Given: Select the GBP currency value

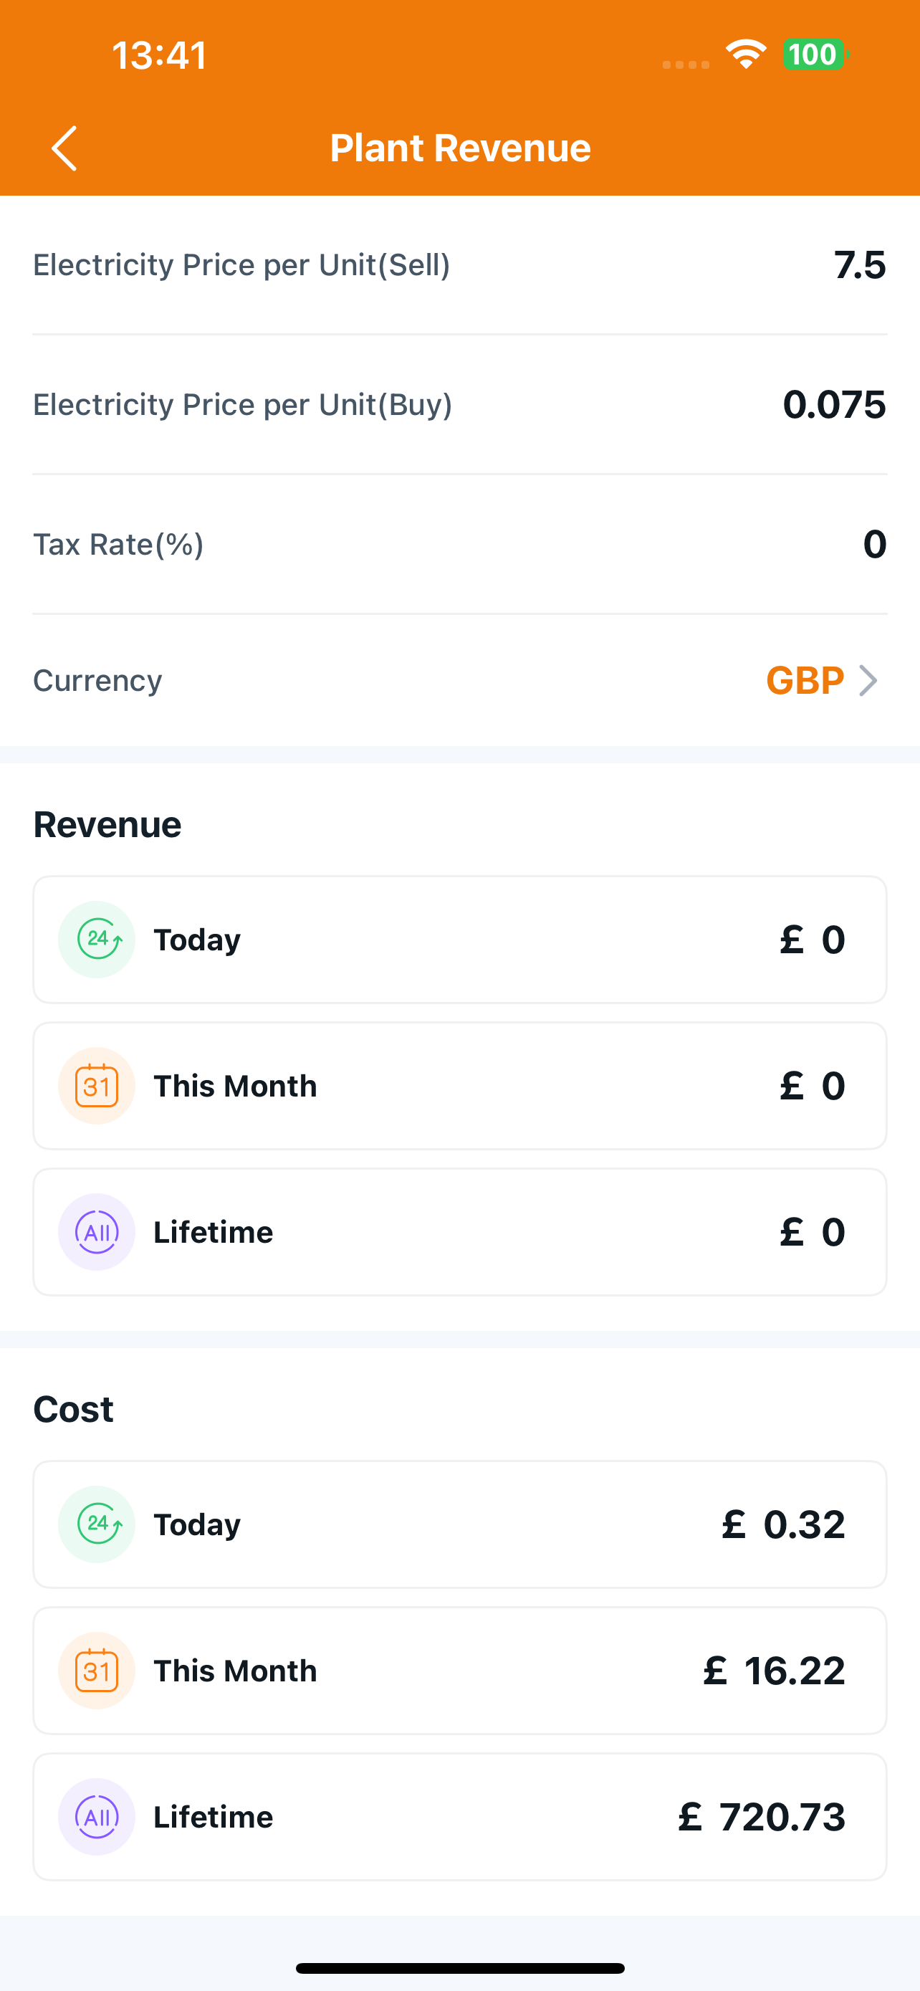Looking at the screenshot, I should click(805, 680).
